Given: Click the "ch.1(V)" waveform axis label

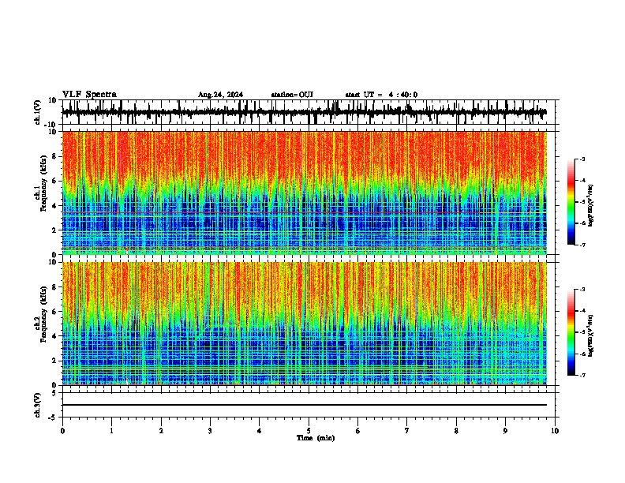Looking at the screenshot, I should click(38, 112).
